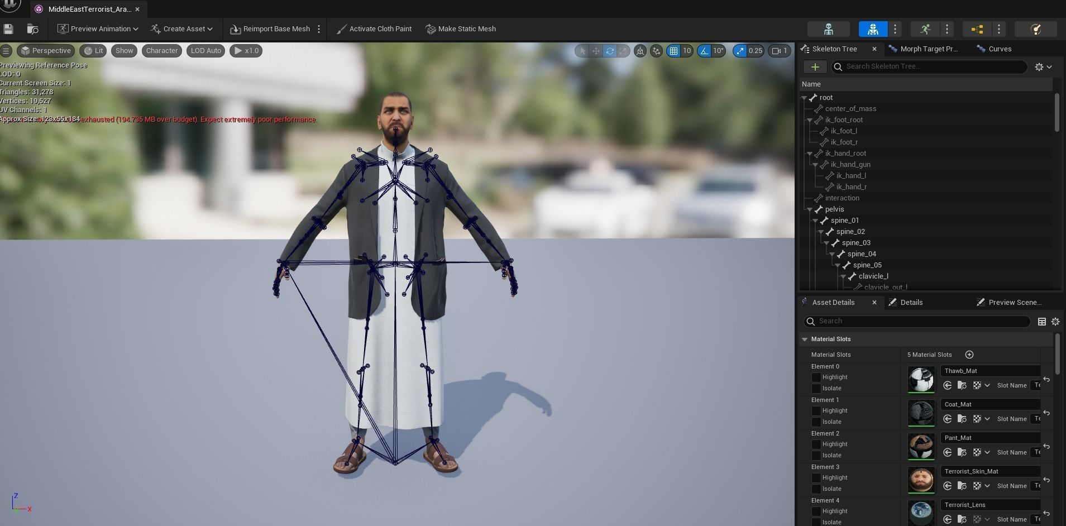Open camera speed setting showing 1
1066x526 pixels.
(780, 51)
